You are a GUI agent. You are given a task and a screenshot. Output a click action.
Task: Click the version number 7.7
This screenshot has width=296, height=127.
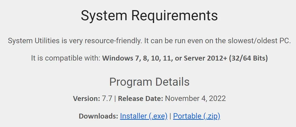coord(107,98)
